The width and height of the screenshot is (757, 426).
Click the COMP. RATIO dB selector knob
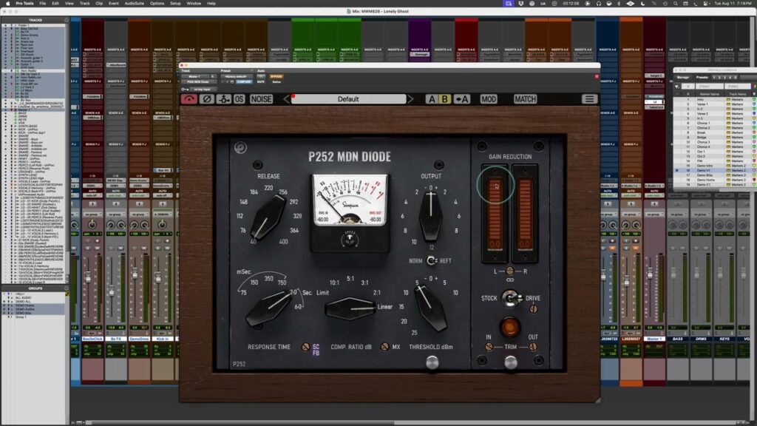coord(350,308)
